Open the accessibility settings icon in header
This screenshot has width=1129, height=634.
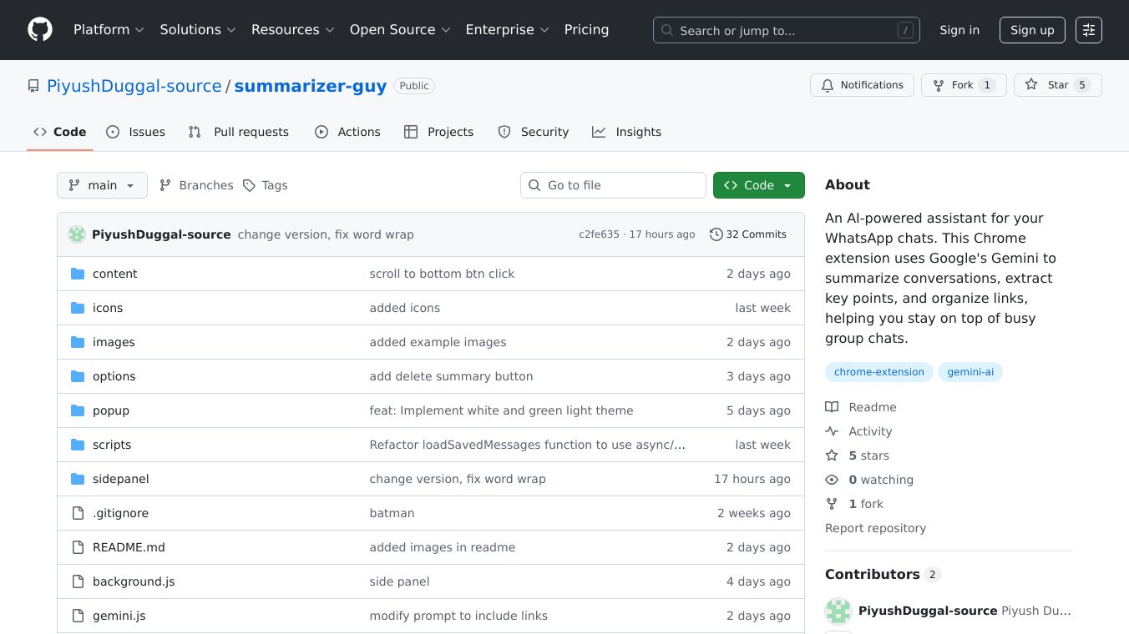point(1088,30)
